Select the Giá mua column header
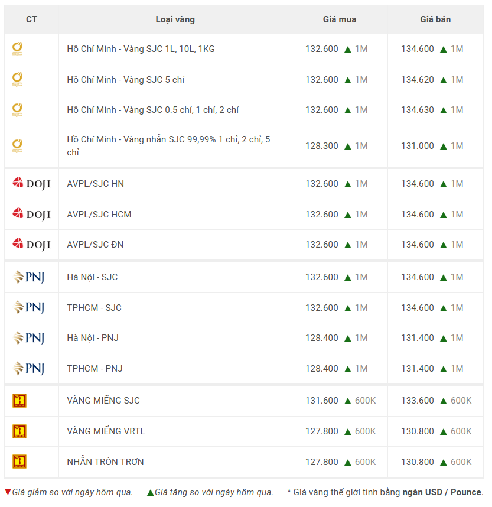 (x=339, y=19)
